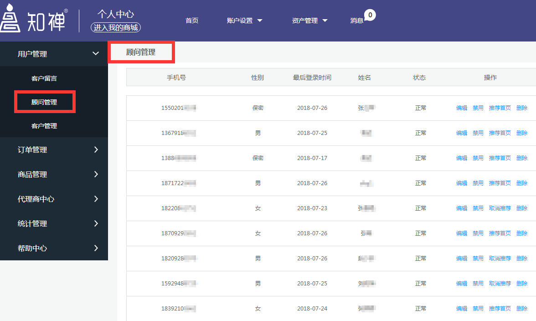Click 取消推荐 for phone 1592948 row
Image resolution: width=536 pixels, height=321 pixels.
click(x=500, y=284)
